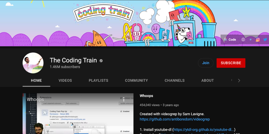Open the About tab
The width and height of the screenshot is (269, 134).
[208, 80]
